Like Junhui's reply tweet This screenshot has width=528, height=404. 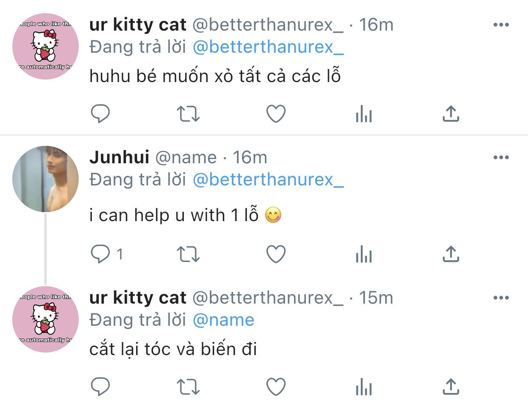point(276,254)
